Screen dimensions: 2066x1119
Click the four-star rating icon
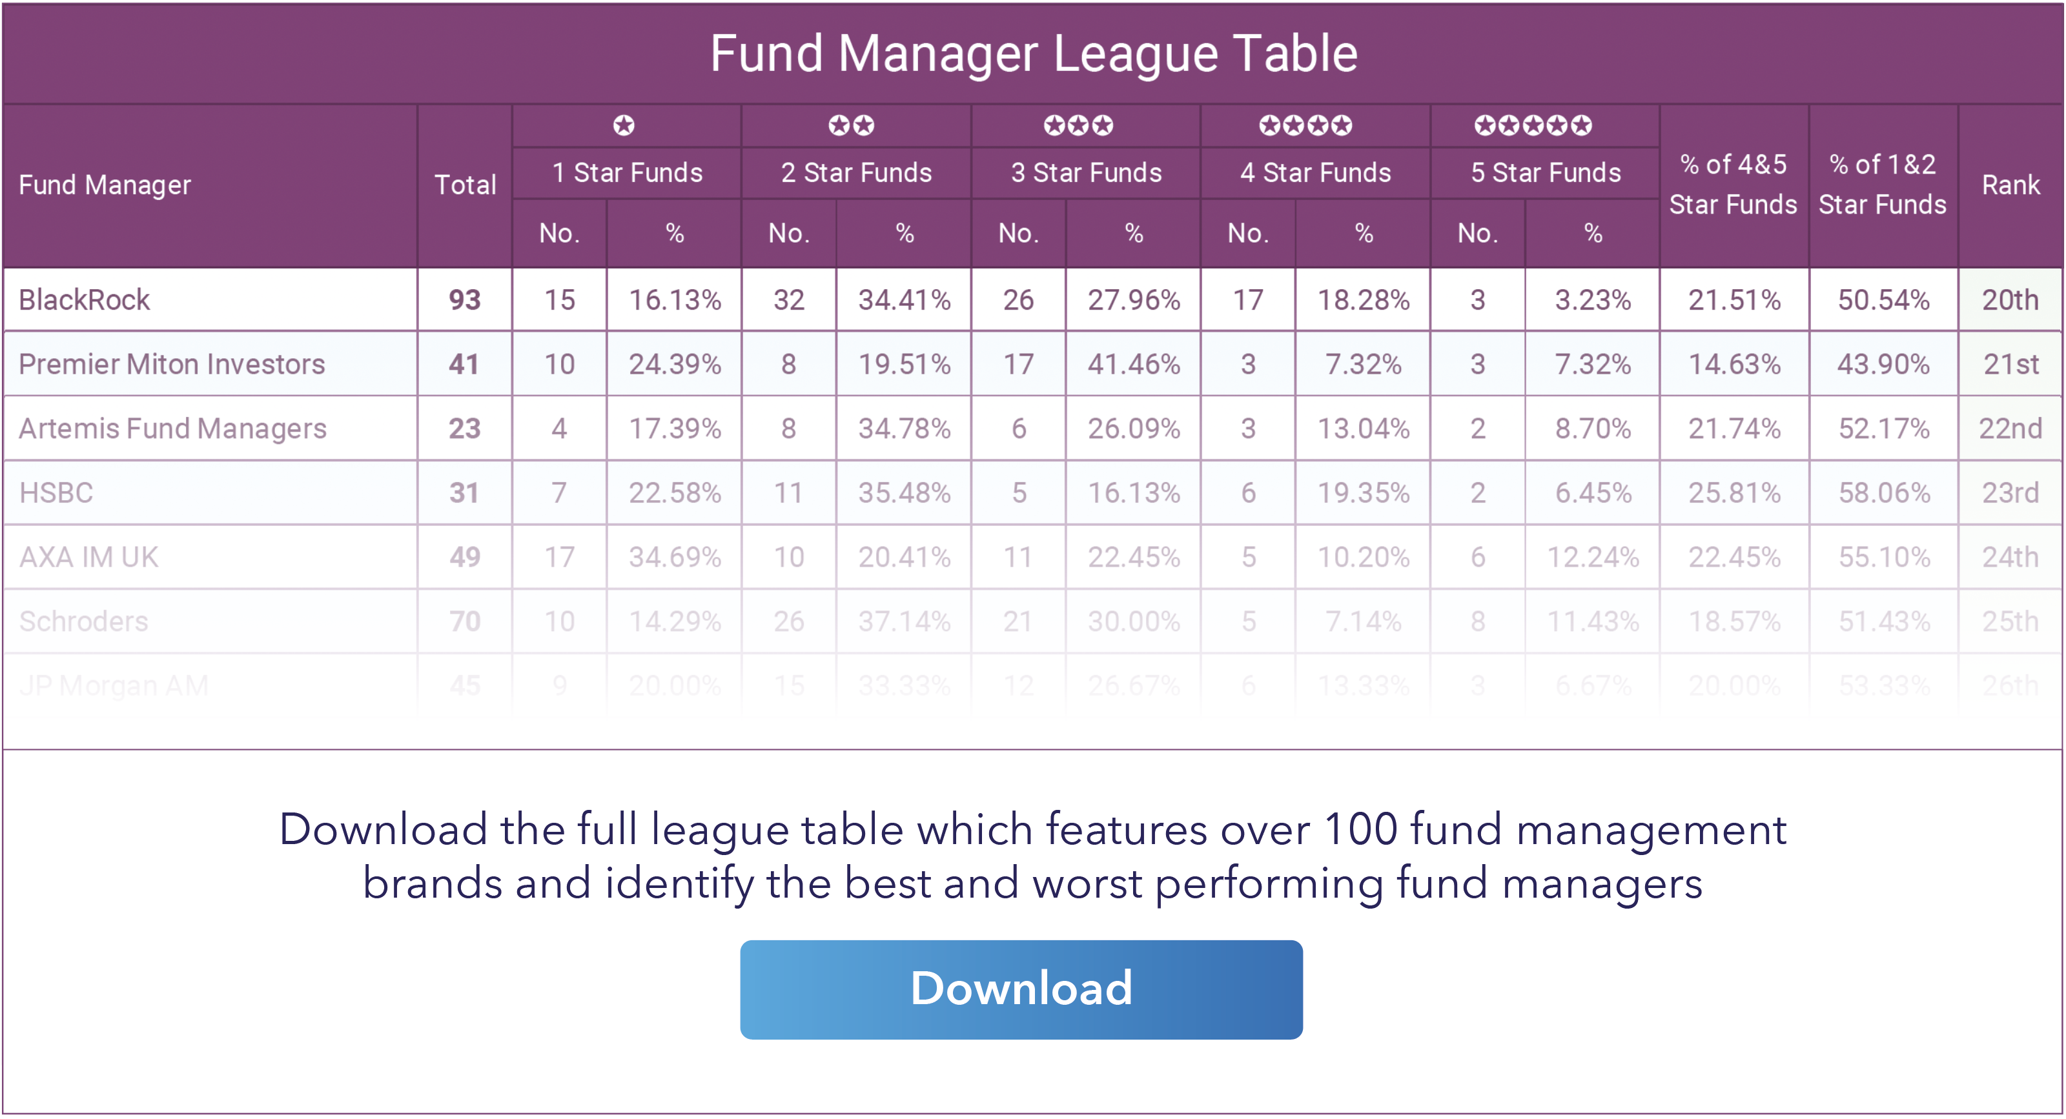[x=1305, y=126]
